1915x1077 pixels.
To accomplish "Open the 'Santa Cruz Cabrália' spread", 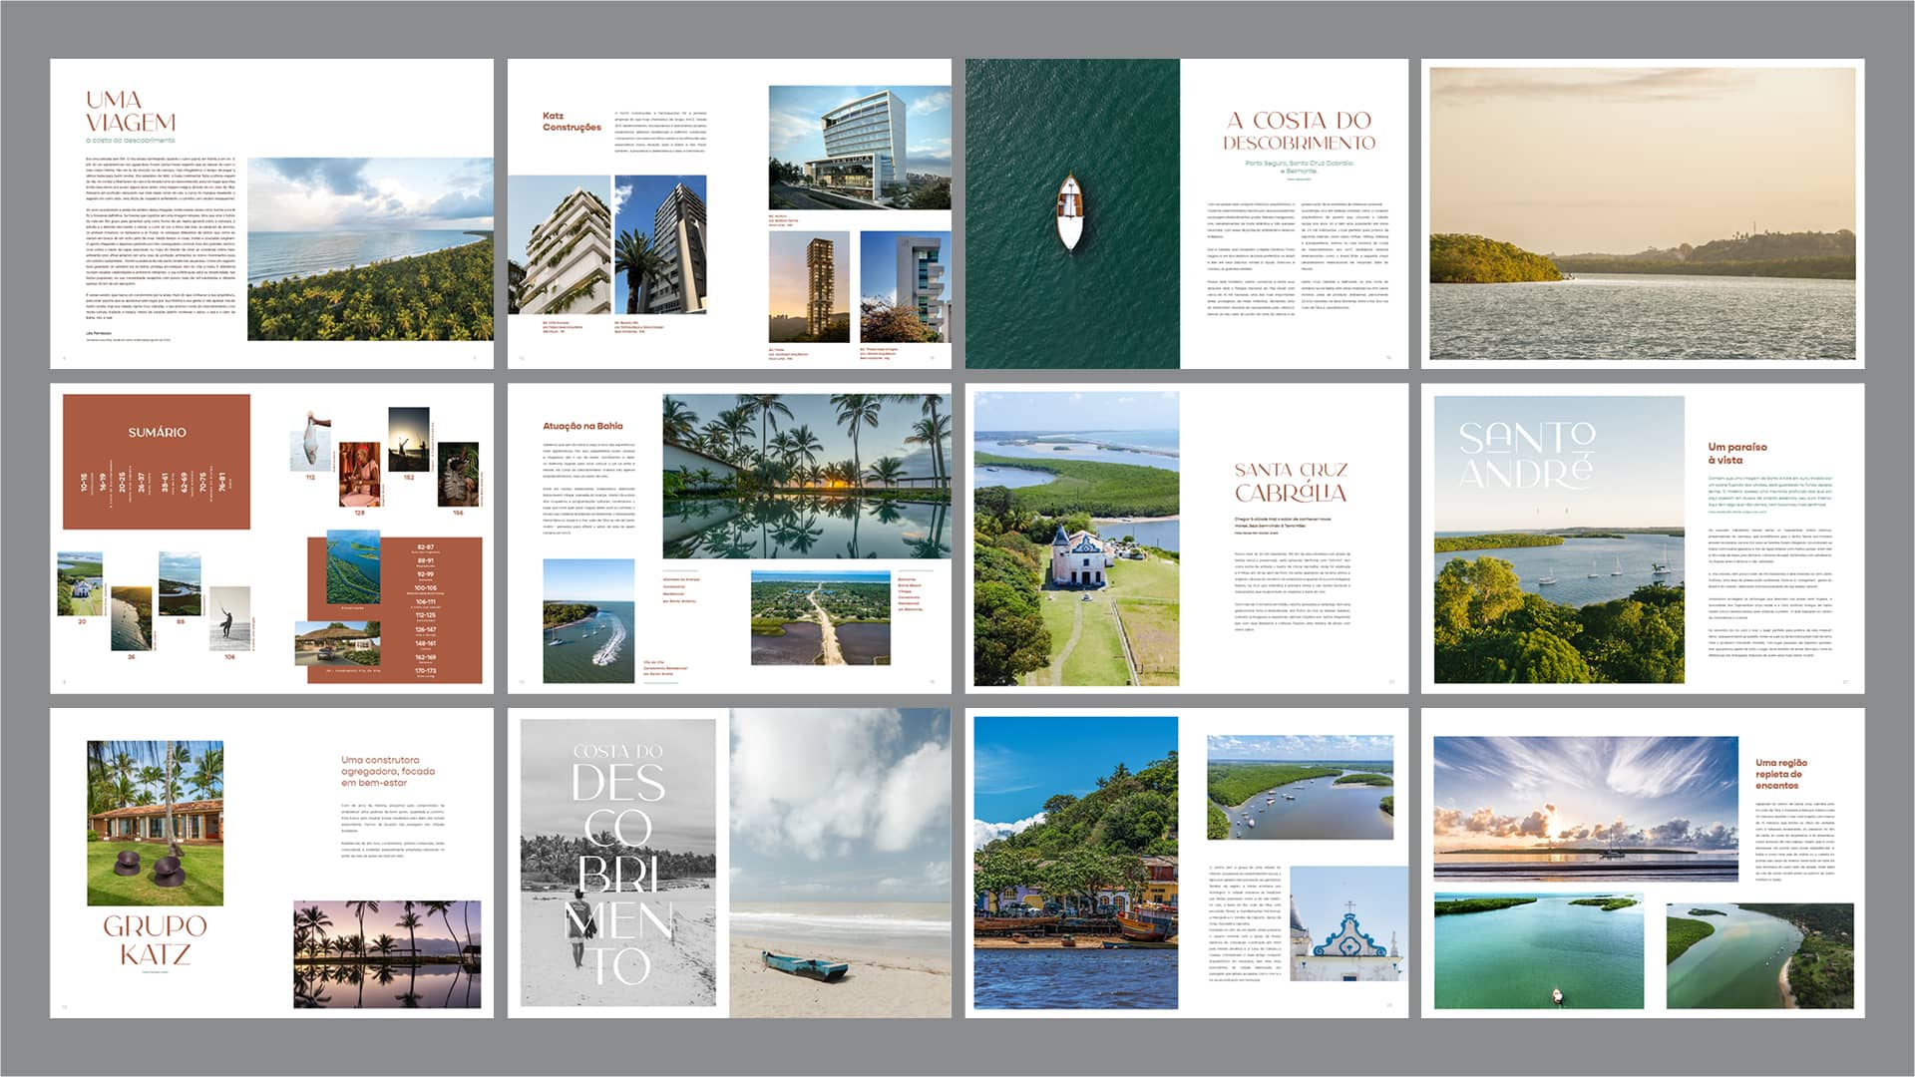I will [1187, 538].
